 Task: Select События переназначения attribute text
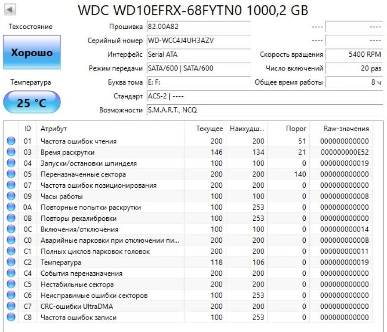point(81,273)
